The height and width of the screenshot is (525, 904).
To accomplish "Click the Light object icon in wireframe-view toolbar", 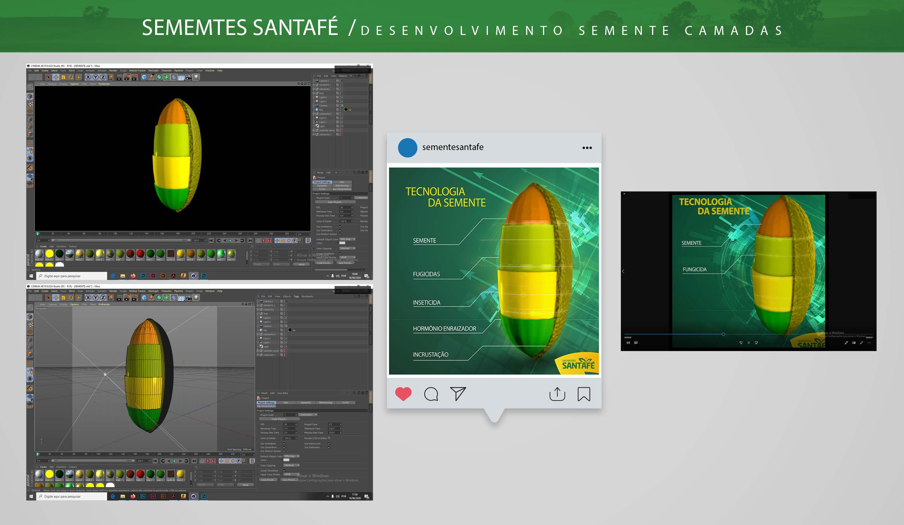I will pos(196,297).
